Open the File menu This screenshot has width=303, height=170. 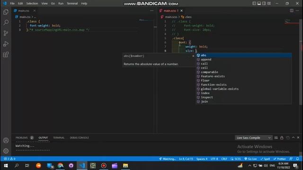[x=12, y=3]
